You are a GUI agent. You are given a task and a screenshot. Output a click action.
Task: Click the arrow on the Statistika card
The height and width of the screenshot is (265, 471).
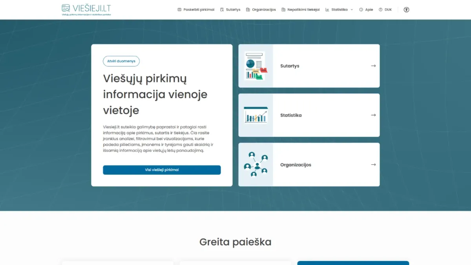click(x=373, y=115)
